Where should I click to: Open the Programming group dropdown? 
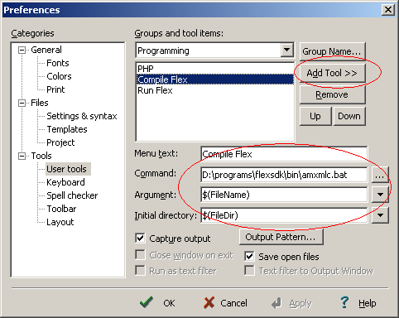(286, 51)
